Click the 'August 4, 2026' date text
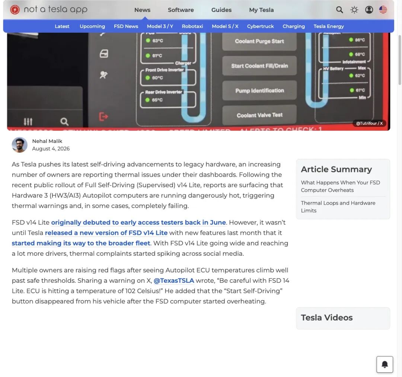402x377 pixels. coord(51,148)
